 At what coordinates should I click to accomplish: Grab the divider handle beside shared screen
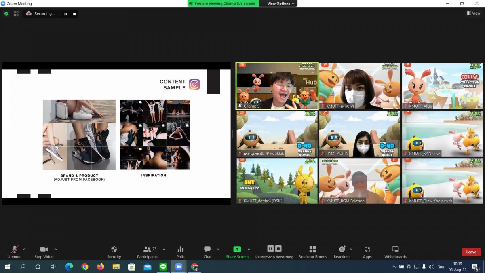[x=232, y=133]
